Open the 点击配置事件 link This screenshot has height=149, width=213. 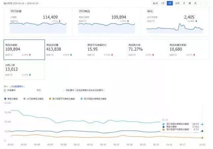[18, 86]
